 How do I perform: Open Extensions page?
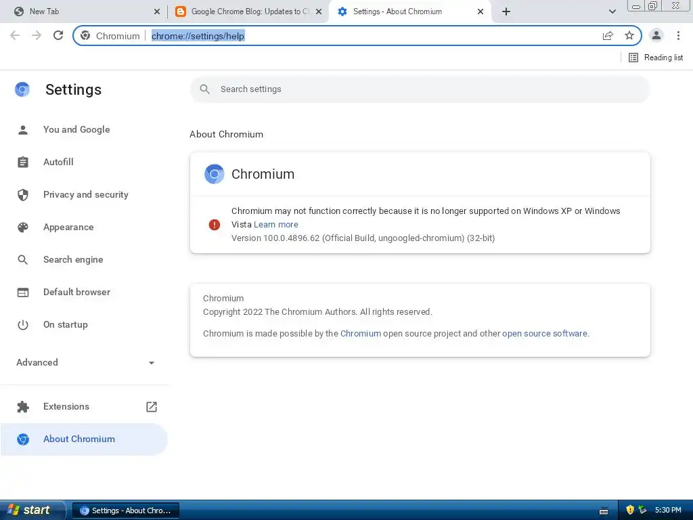pos(84,406)
